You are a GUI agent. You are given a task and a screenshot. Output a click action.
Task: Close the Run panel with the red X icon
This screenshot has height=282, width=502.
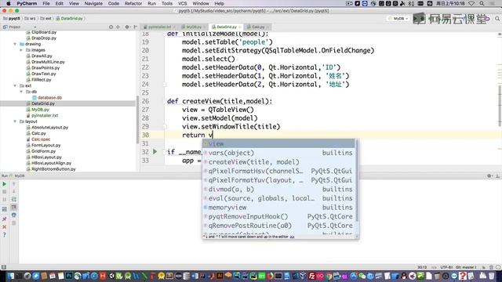tap(5, 226)
